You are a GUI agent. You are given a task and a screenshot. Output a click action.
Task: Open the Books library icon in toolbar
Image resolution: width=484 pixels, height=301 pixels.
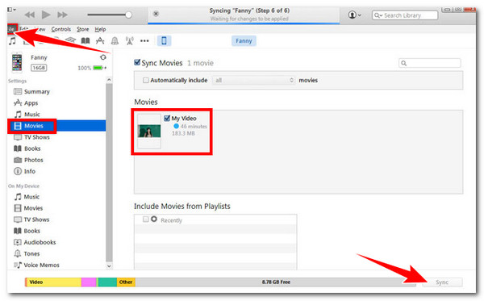click(86, 40)
